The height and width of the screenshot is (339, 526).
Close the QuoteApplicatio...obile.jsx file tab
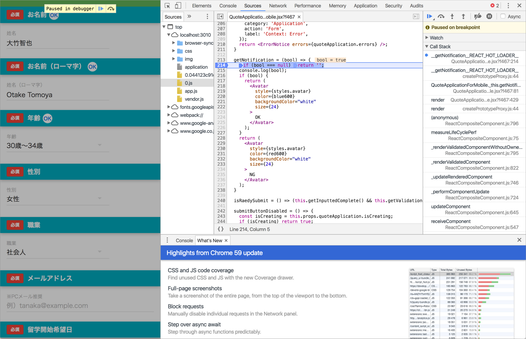tap(299, 17)
